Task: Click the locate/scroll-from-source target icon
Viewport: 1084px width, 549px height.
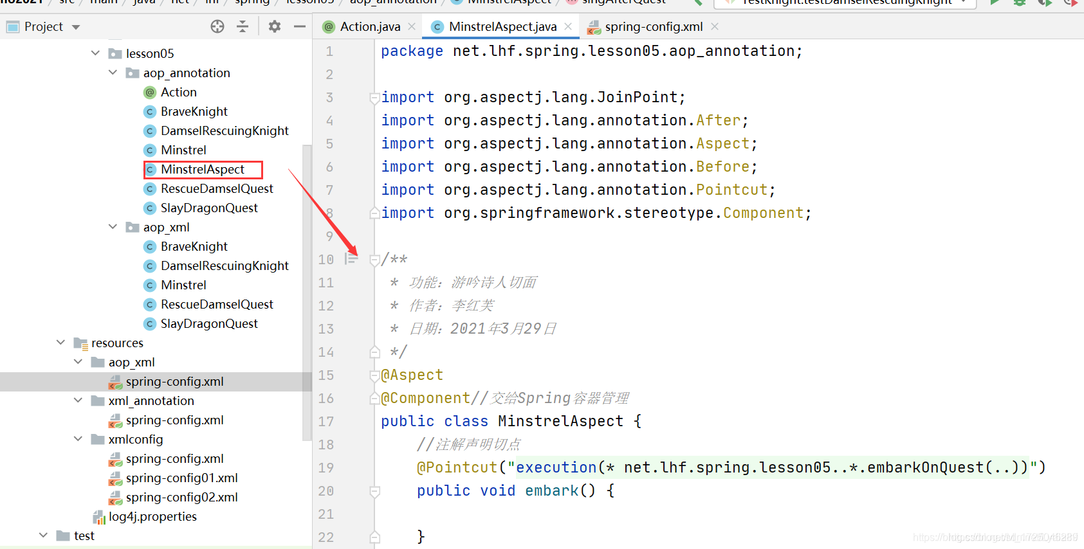Action: pos(217,26)
